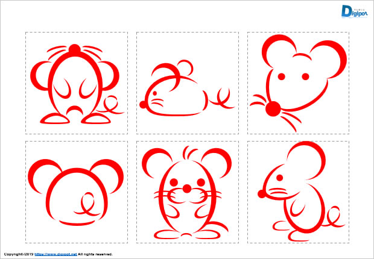Select the upright side-view mouse illustration

[x=299, y=190]
